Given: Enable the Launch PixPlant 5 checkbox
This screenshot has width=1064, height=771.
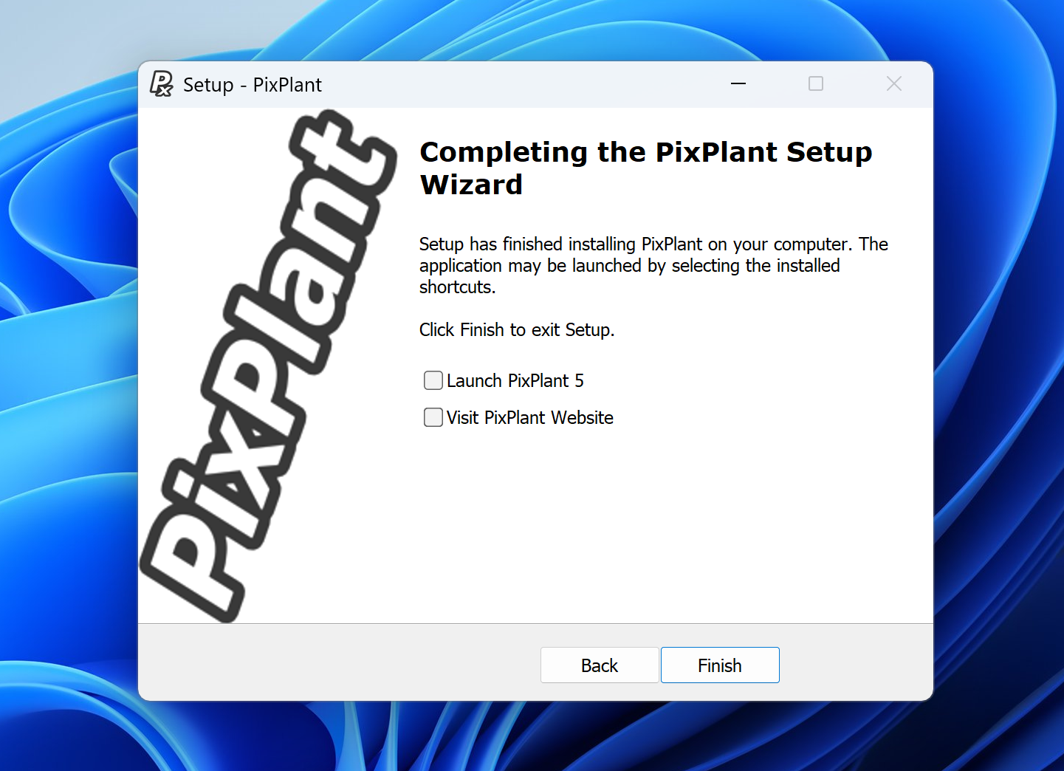Looking at the screenshot, I should point(433,380).
